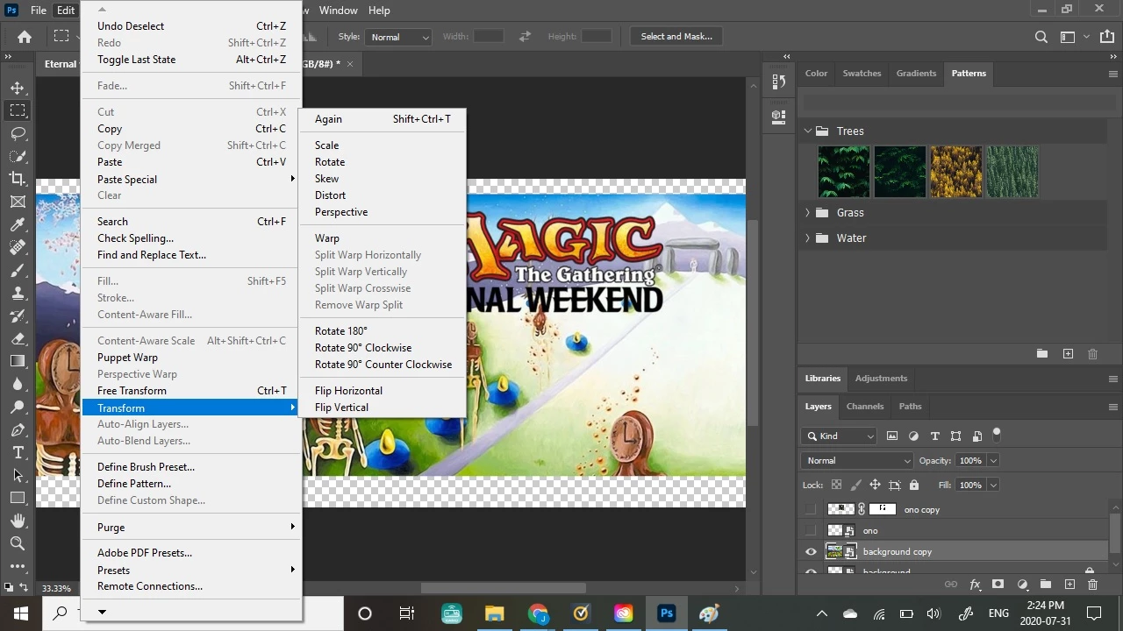Click Photoshop icon in Windows taskbar
Screen dimensions: 1123x631
pyautogui.click(x=667, y=613)
